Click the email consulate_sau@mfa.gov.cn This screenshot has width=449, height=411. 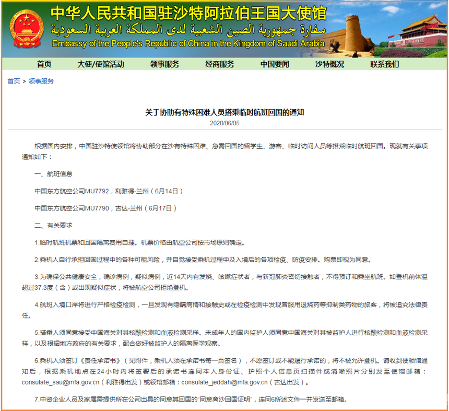click(x=61, y=382)
